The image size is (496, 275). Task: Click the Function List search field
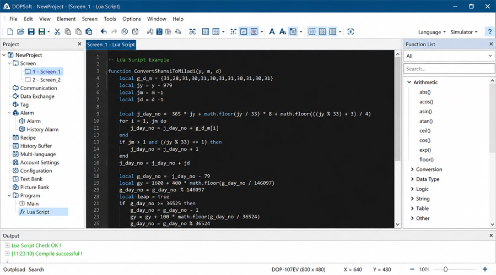(x=449, y=69)
